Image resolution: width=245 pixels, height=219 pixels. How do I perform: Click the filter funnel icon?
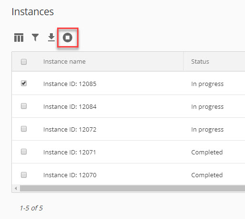point(35,38)
